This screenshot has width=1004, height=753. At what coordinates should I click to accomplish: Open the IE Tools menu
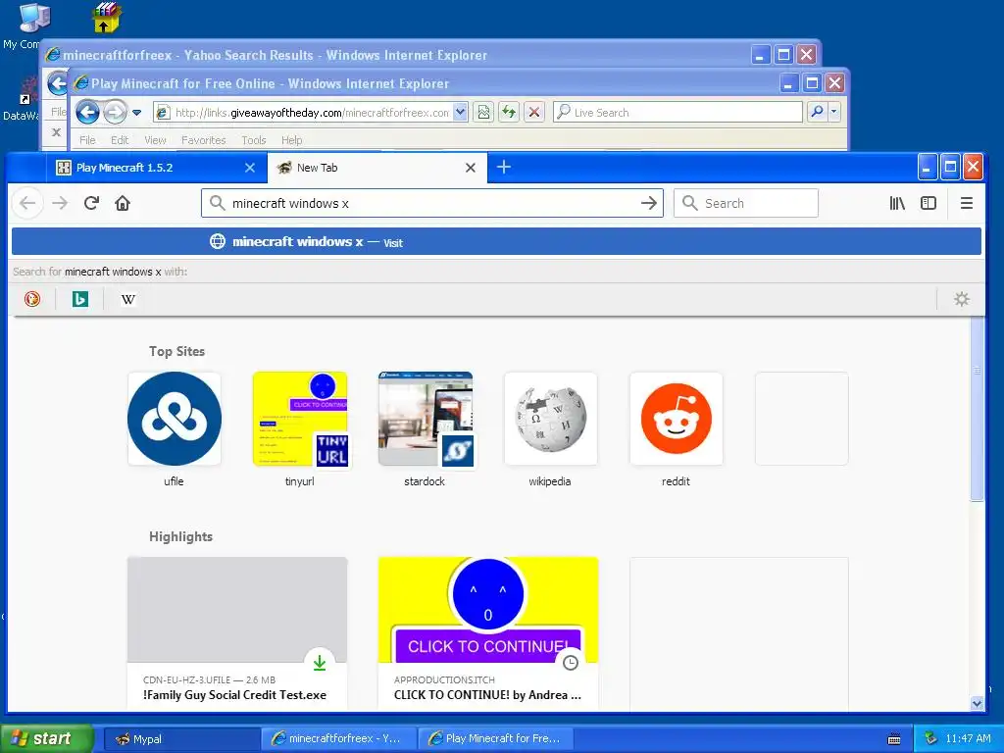click(x=254, y=140)
